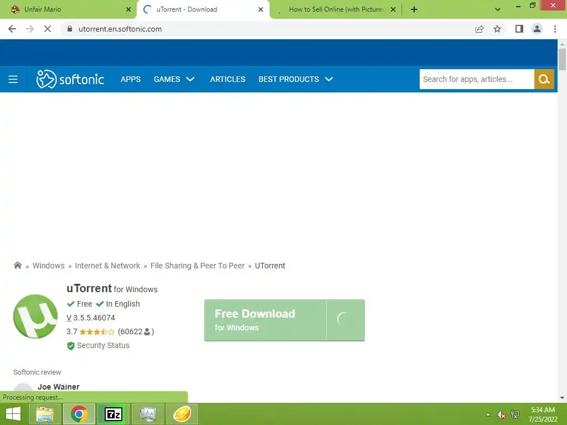
Task: Open the Chrome profile avatar
Action: 537,29
